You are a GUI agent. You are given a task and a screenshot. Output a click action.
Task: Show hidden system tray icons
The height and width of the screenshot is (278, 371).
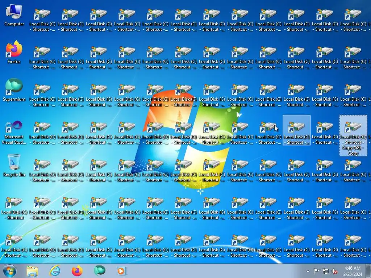click(x=308, y=271)
